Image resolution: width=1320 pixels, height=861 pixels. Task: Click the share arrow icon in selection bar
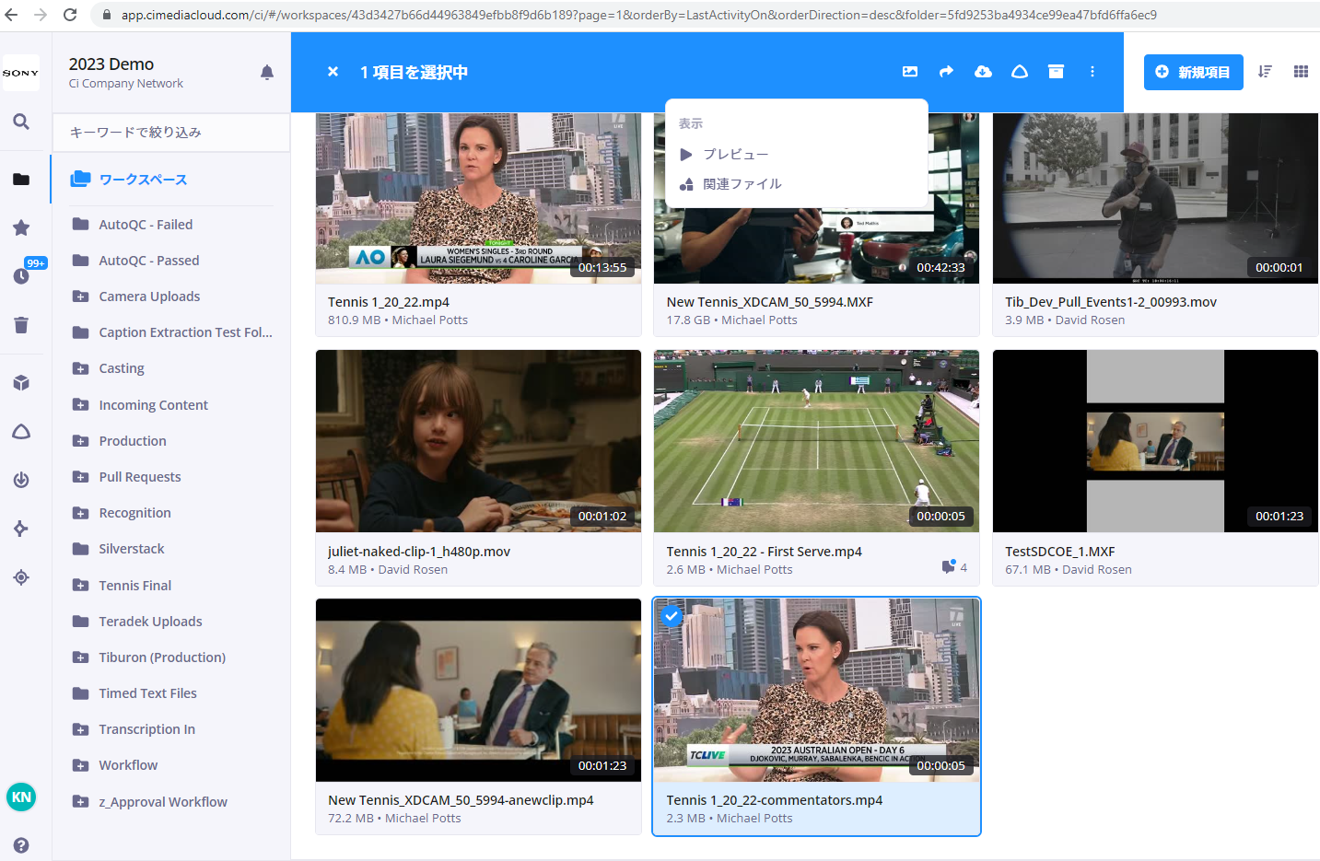tap(946, 72)
